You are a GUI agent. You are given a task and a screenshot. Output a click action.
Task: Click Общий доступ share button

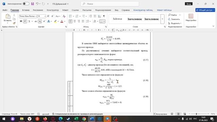click(205, 10)
